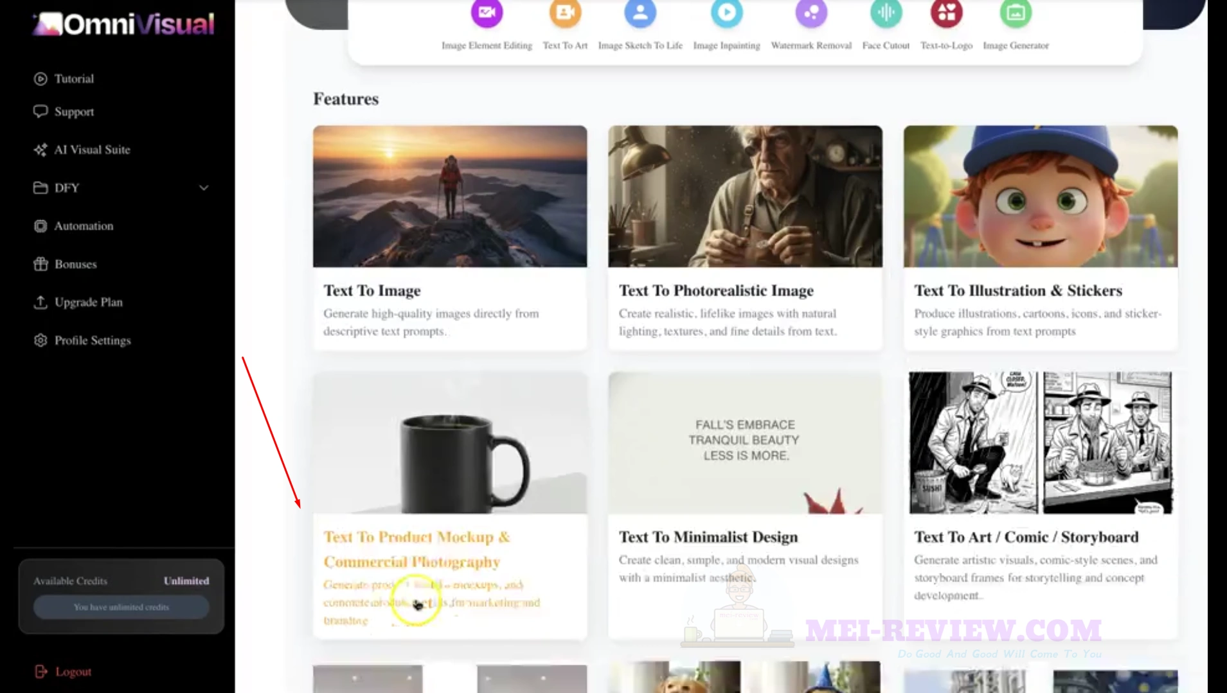Click the 'Text To Image' card title

coord(372,290)
